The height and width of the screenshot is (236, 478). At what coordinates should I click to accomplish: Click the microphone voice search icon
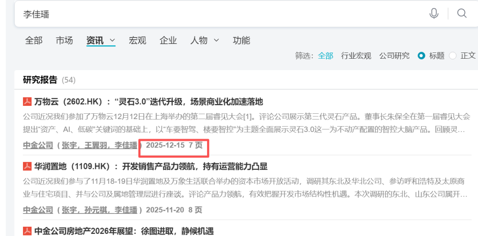(434, 14)
